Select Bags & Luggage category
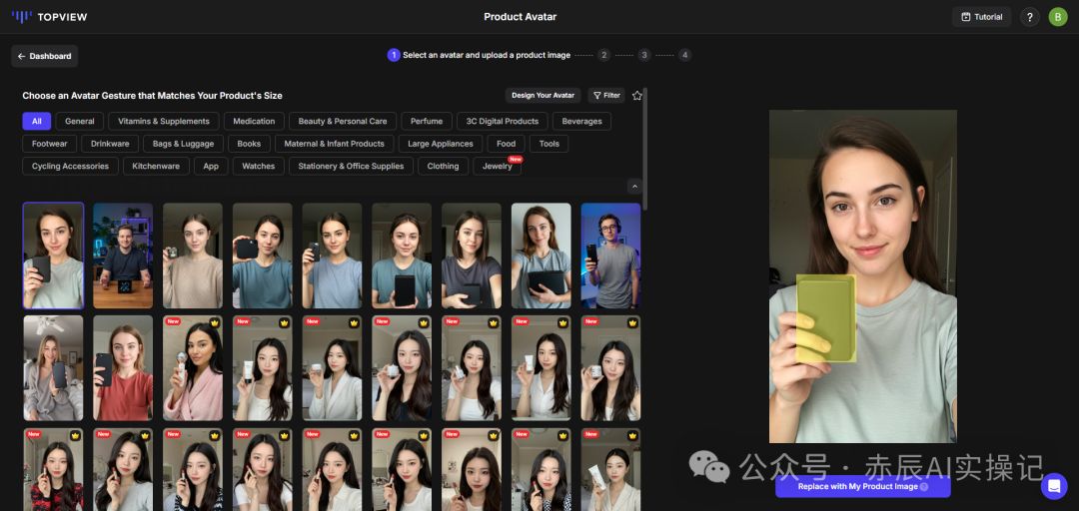 tap(183, 144)
